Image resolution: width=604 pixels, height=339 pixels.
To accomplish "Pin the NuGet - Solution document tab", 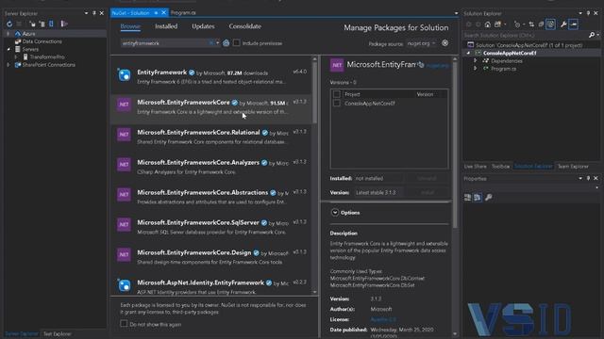I will click(x=156, y=12).
